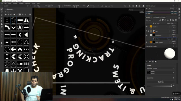The width and height of the screenshot is (181, 101).
Task: Click the assets Search field
Action: (x=17, y=12)
